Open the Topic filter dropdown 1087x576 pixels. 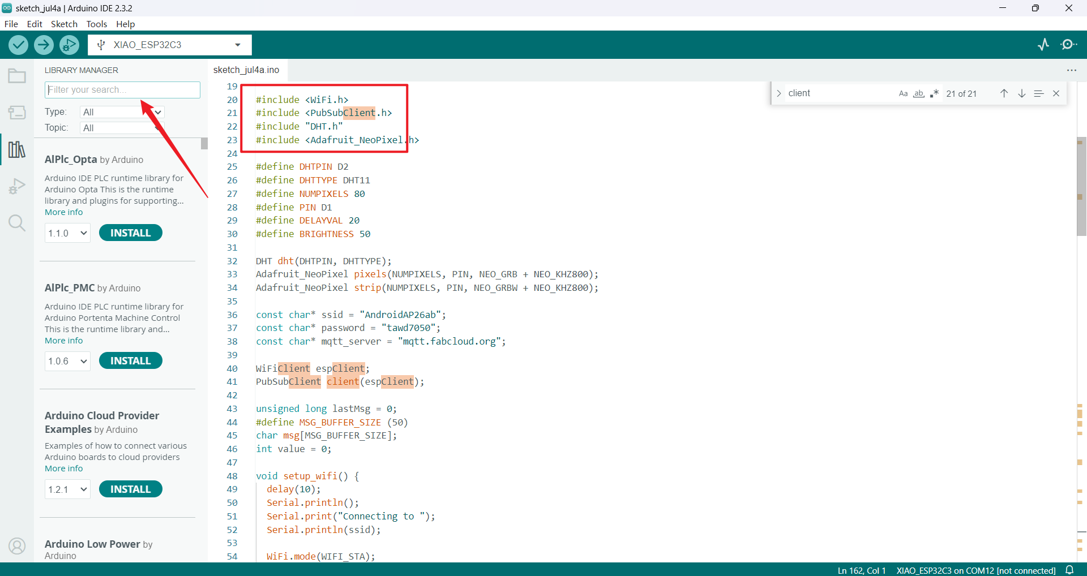coord(122,128)
